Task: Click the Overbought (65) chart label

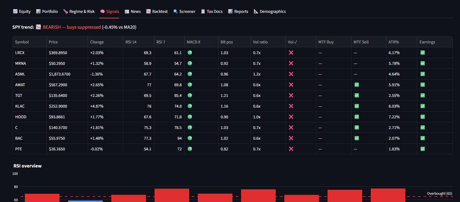Action: 439,193
